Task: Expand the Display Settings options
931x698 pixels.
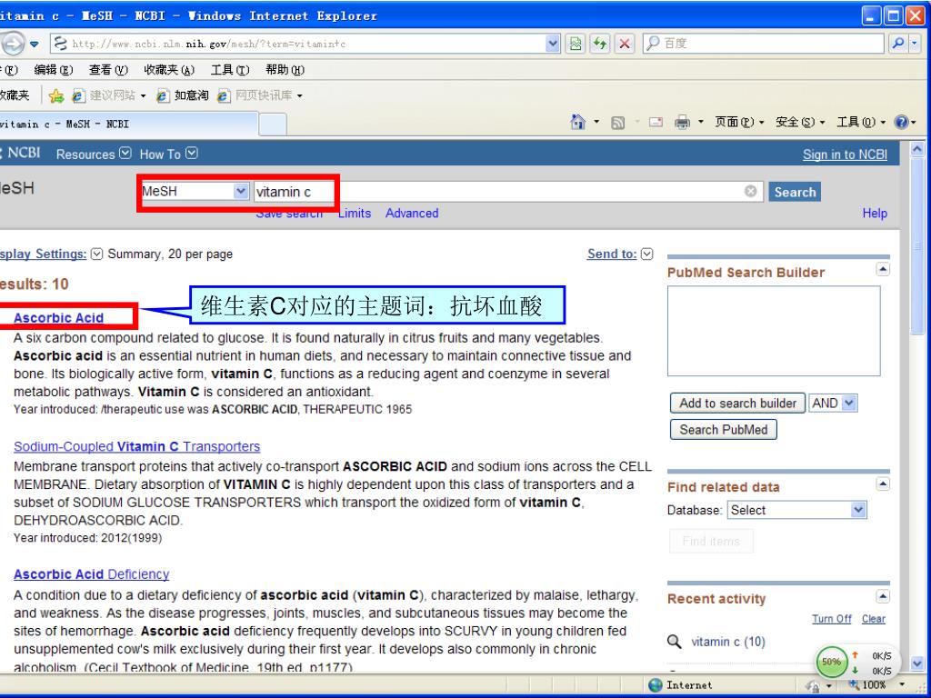Action: coord(96,254)
